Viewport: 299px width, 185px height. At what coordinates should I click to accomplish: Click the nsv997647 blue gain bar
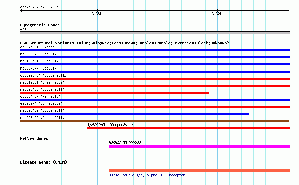pos(155,72)
